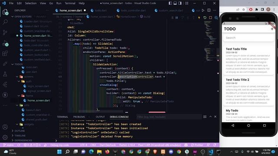This screenshot has height=156, width=278.
Task: Open signup_screen.dart in the file tree
Action: pos(39,91)
